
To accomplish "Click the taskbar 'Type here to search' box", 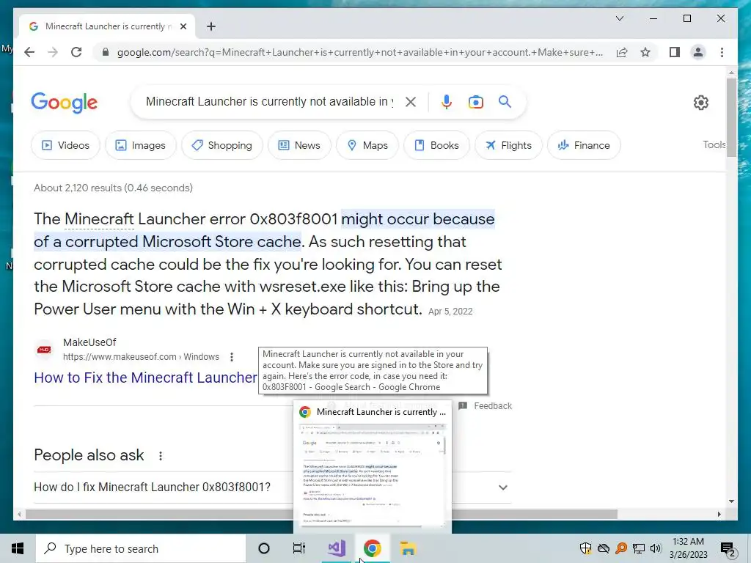I will (x=141, y=548).
